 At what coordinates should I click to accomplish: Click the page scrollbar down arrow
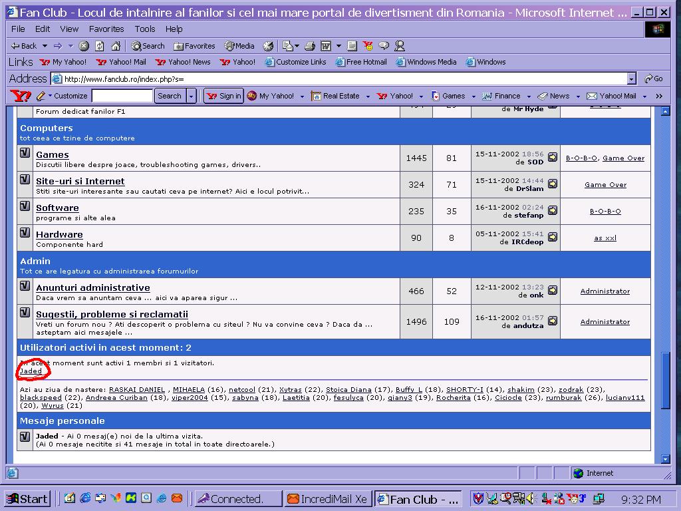point(665,458)
